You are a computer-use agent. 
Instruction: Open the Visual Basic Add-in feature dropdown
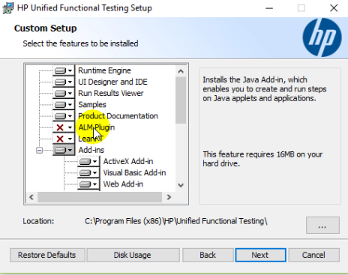coord(88,173)
